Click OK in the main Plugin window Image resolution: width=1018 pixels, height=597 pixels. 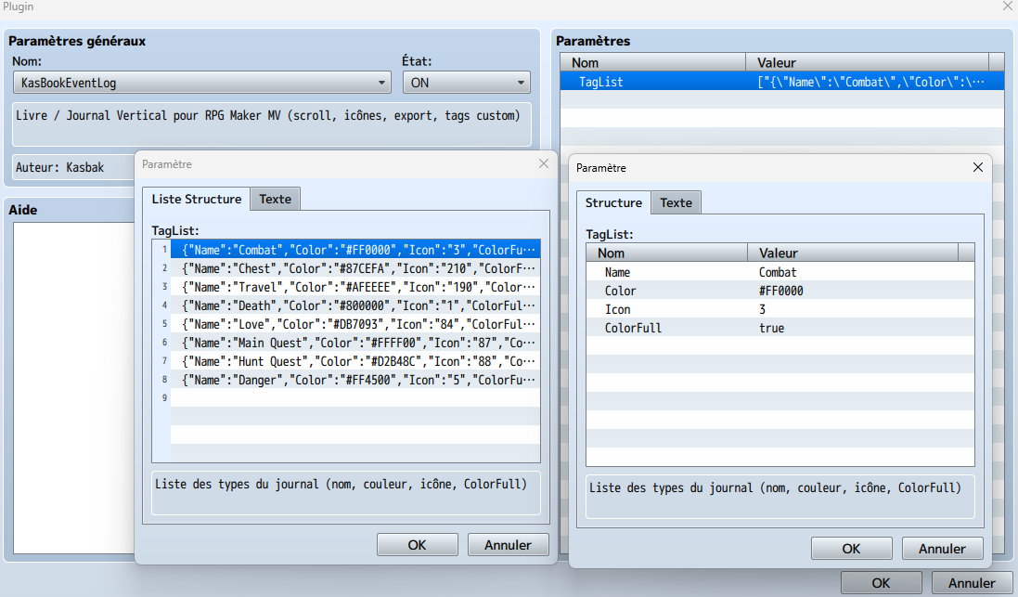click(x=881, y=583)
